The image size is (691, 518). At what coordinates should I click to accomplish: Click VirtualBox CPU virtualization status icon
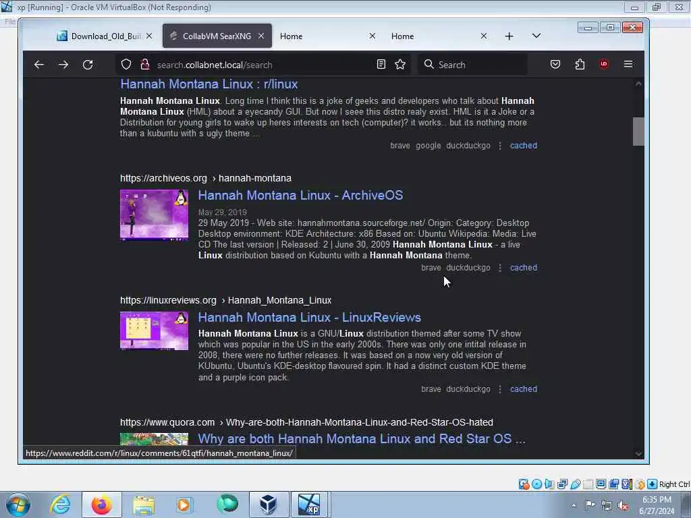point(627,484)
